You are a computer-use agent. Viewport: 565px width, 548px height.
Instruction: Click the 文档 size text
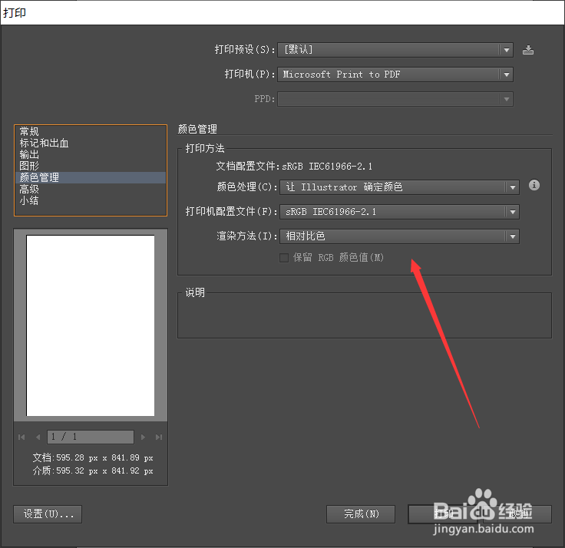click(x=93, y=458)
